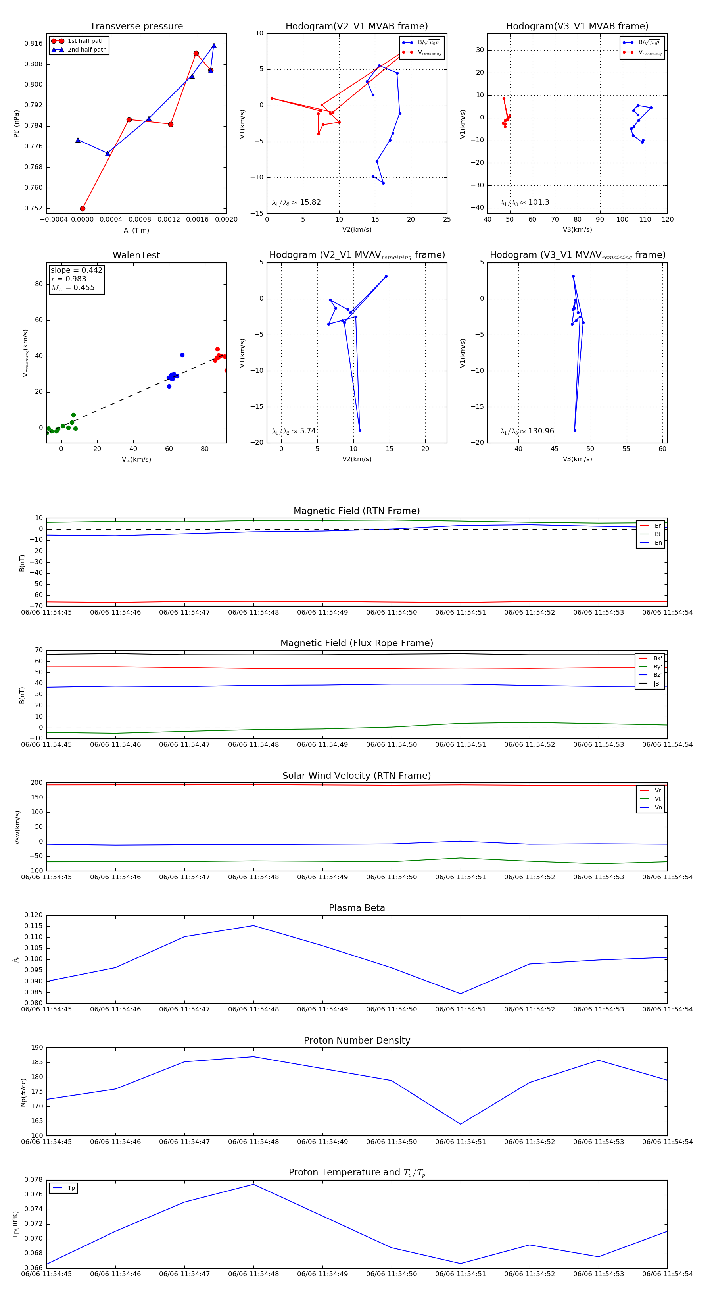This screenshot has width=714, height=1310.
Task: Click the "Magnetic Field (RTN Frame)" title
Action: click(357, 511)
